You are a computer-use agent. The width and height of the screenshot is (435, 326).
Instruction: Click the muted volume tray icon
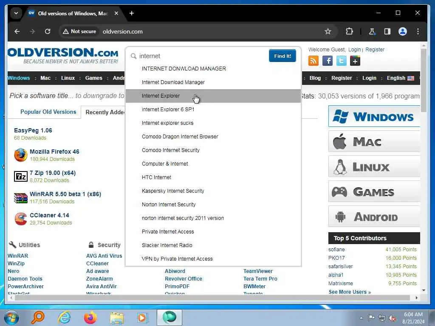point(392,318)
